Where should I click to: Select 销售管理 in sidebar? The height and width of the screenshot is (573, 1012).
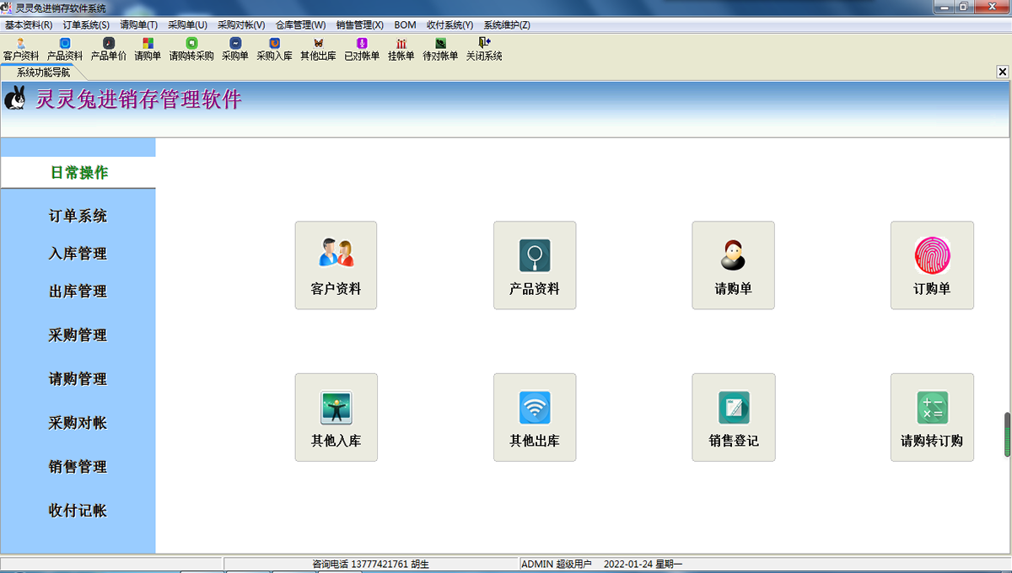78,467
